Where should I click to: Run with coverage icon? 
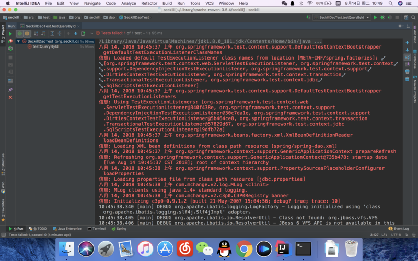coord(389,17)
